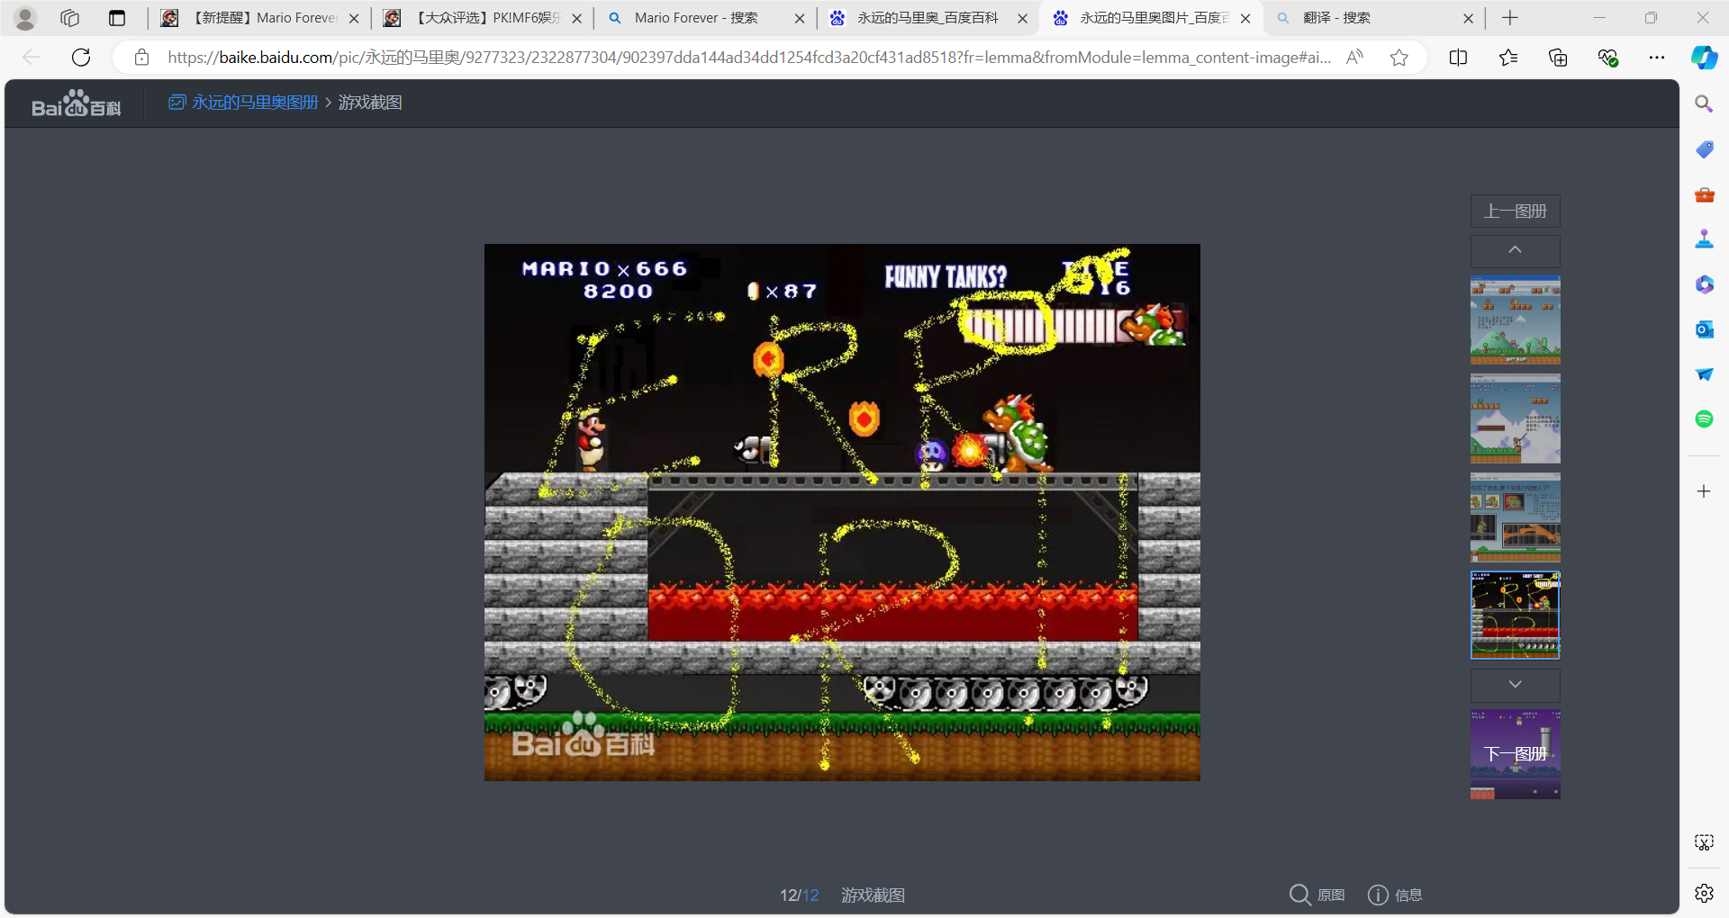1729x918 pixels.
Task: Open the Microsoft 365 sidebar icon
Action: point(1704,284)
